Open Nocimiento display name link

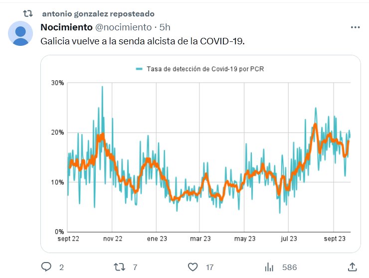(66, 27)
